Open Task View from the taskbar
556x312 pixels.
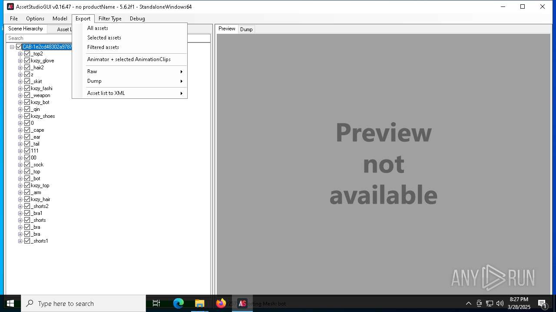[156, 303]
